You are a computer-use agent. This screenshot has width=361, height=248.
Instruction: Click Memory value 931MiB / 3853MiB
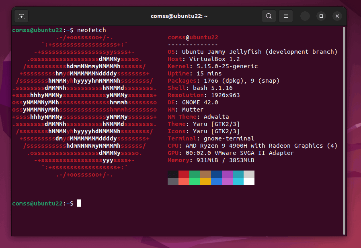(226, 160)
